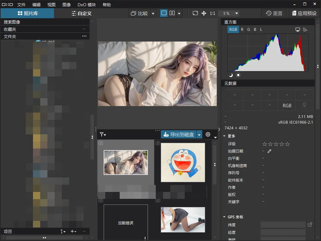The height and width of the screenshot is (241, 321).
Task: Select the kneeling girl thumbnail
Action: (x=183, y=220)
